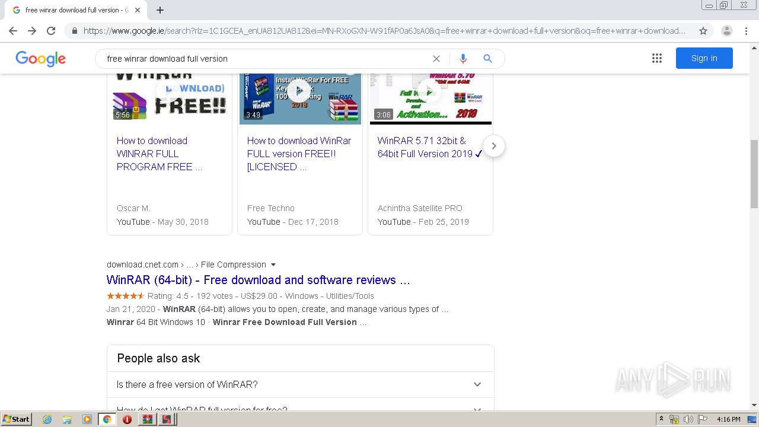Bookmark this page with the star icon
This screenshot has height=427, width=759.
pos(703,31)
